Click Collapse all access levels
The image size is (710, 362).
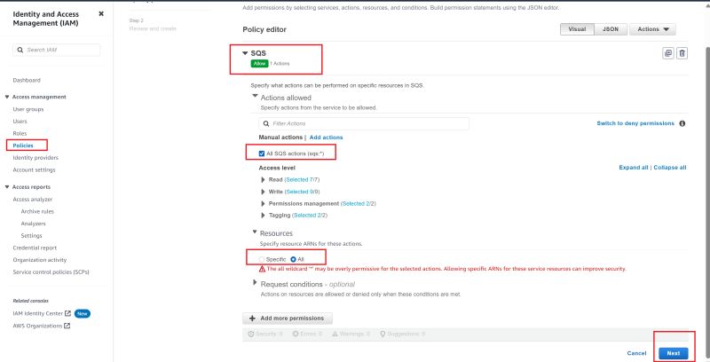670,168
